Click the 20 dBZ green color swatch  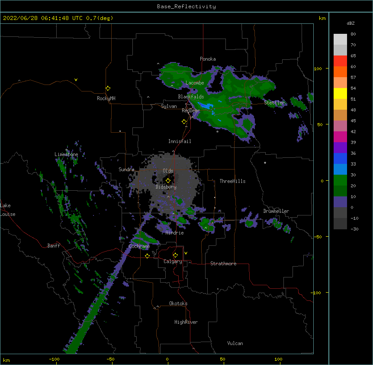pyautogui.click(x=340, y=191)
